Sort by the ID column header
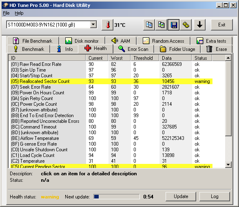239x207 pixels. 47,58
